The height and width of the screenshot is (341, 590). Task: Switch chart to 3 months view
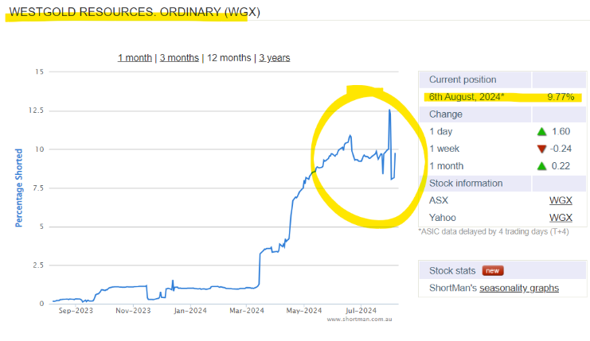179,58
